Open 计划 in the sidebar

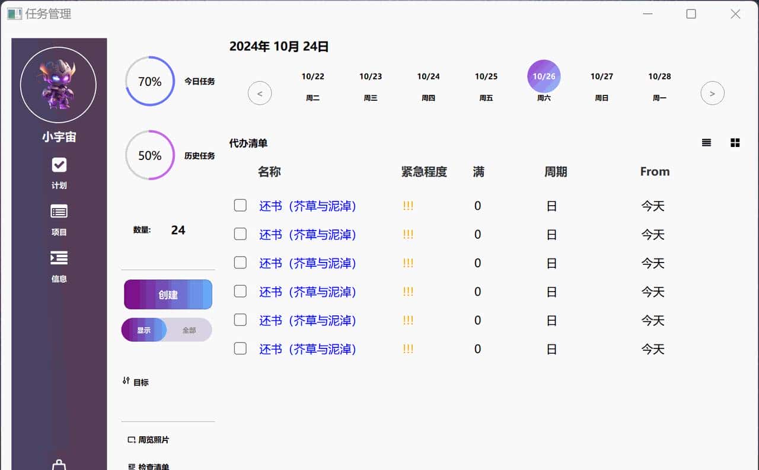pos(59,172)
